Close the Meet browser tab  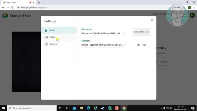click(x=34, y=2)
